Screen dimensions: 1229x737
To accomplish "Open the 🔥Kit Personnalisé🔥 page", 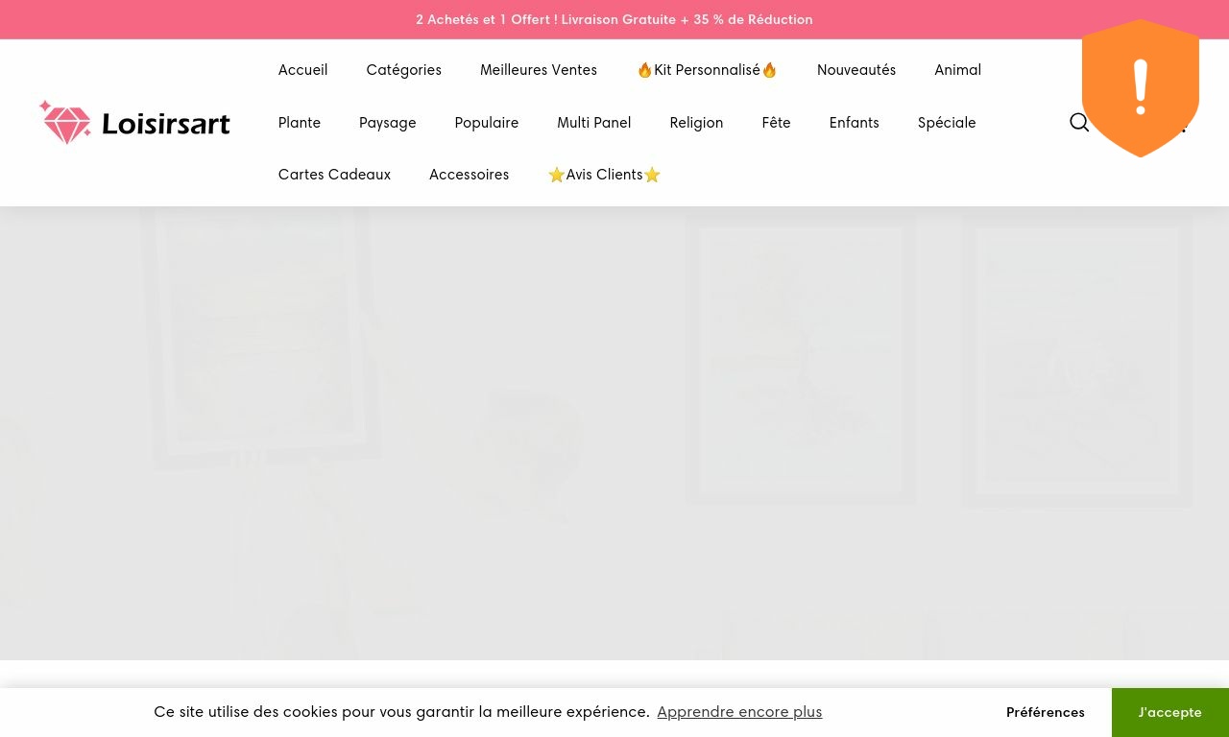I will click(x=707, y=69).
